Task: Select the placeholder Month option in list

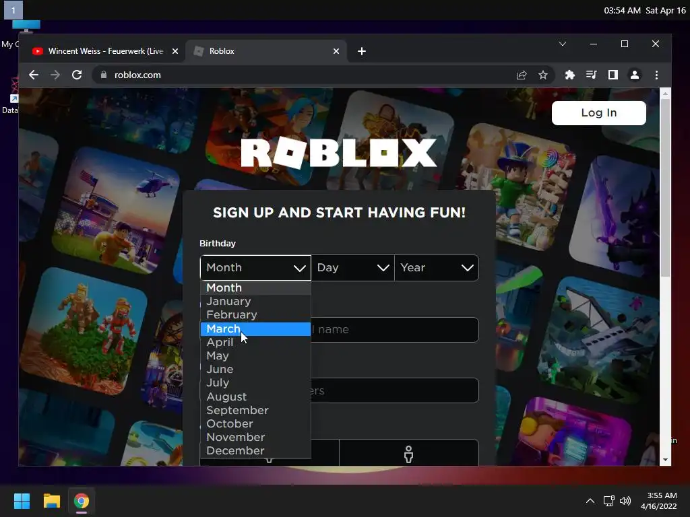Action: (x=255, y=288)
